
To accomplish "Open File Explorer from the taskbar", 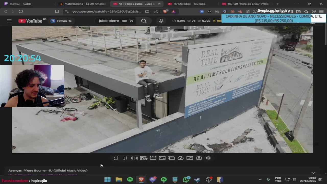I will point(119,179).
